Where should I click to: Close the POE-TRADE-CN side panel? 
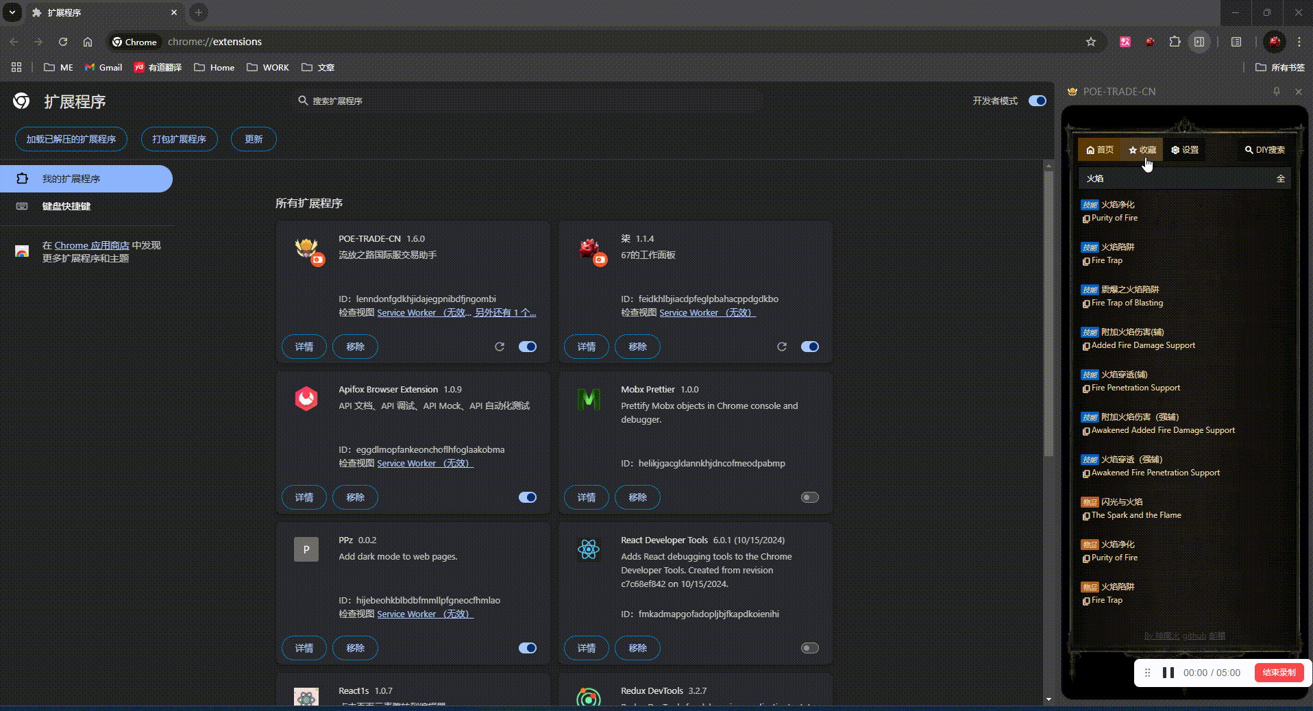pos(1299,91)
